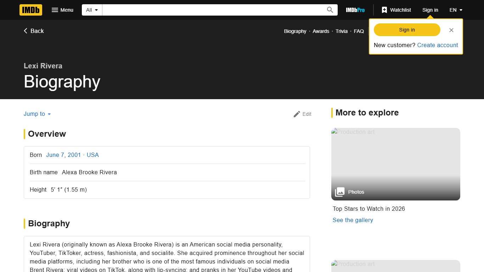Viewport: 484px width, 272px height.
Task: Open the EN language selector
Action: (456, 10)
